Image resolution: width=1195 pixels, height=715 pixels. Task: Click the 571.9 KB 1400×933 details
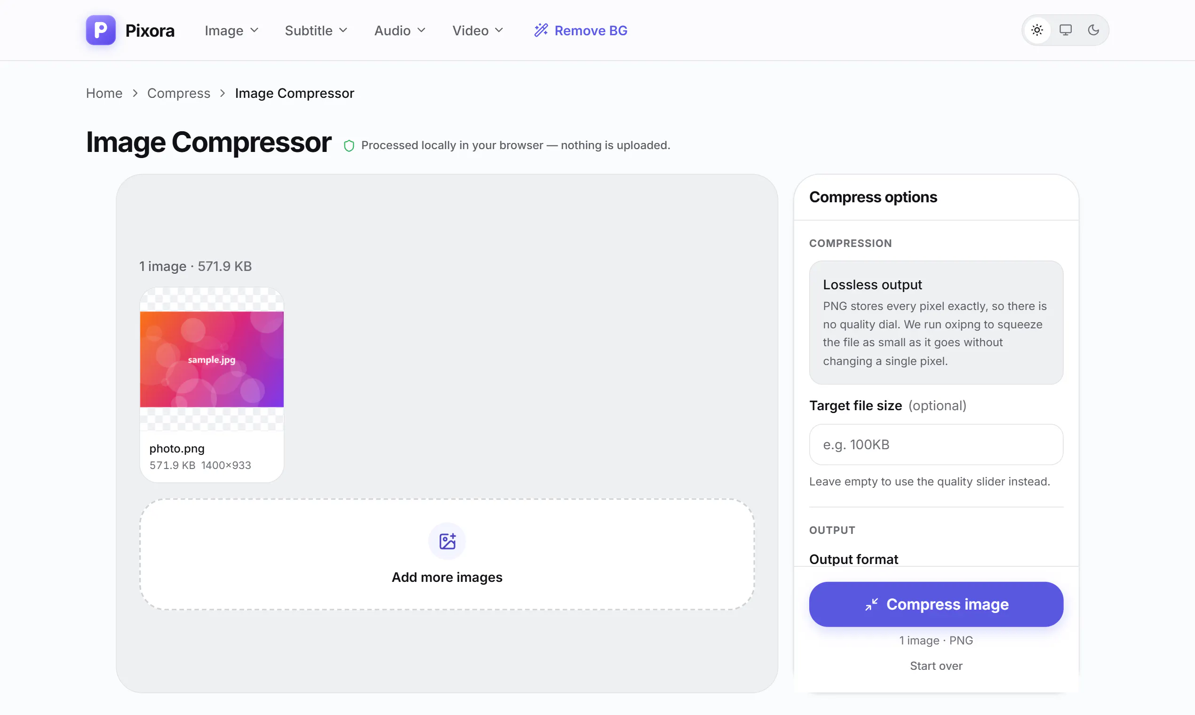click(200, 465)
